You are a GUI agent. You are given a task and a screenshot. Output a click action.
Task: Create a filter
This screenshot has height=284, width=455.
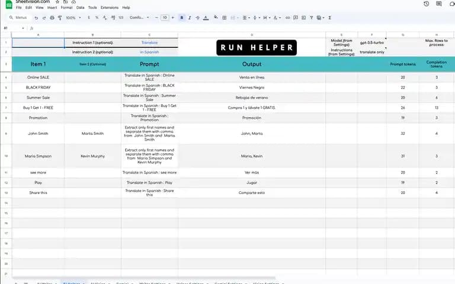312,18
